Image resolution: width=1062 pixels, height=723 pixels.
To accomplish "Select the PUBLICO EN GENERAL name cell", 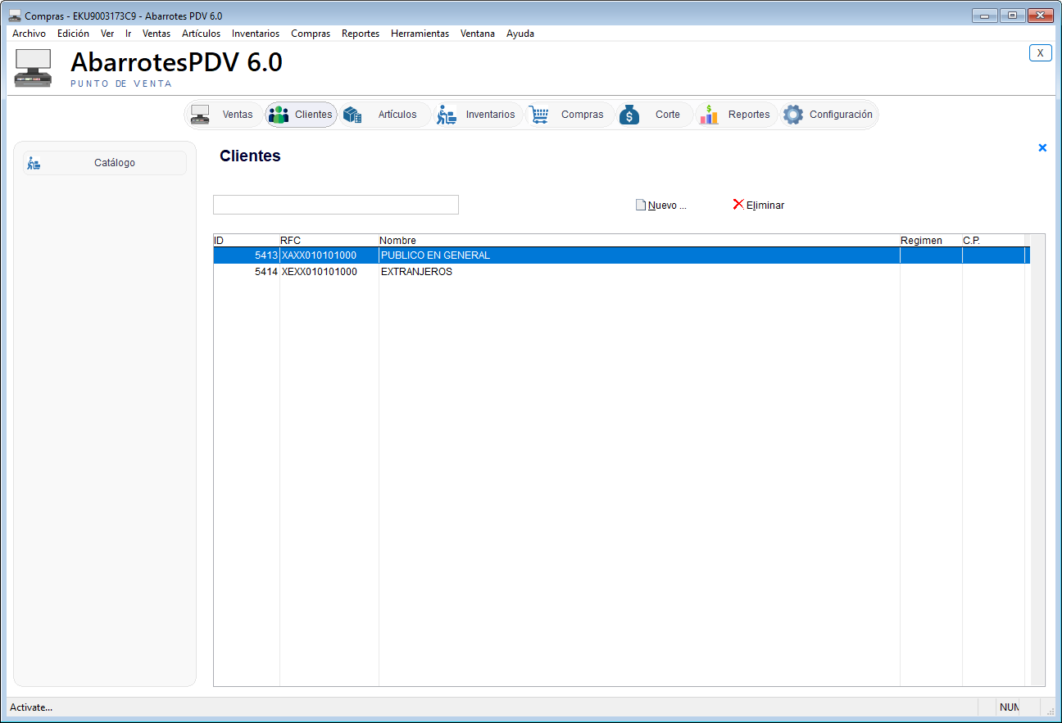I will tap(639, 255).
